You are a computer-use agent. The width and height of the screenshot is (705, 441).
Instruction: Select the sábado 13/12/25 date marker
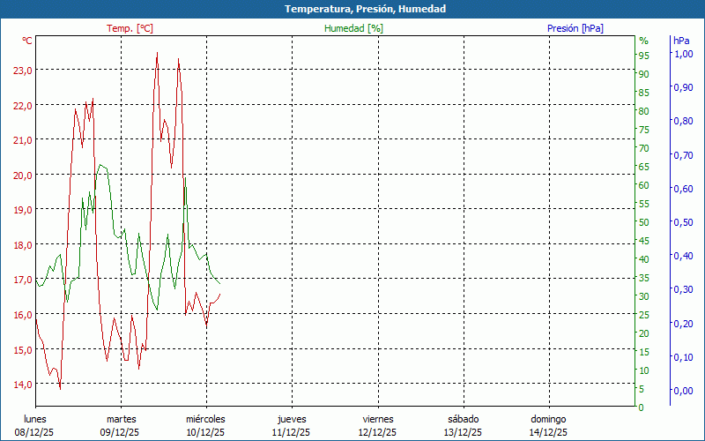(463, 425)
